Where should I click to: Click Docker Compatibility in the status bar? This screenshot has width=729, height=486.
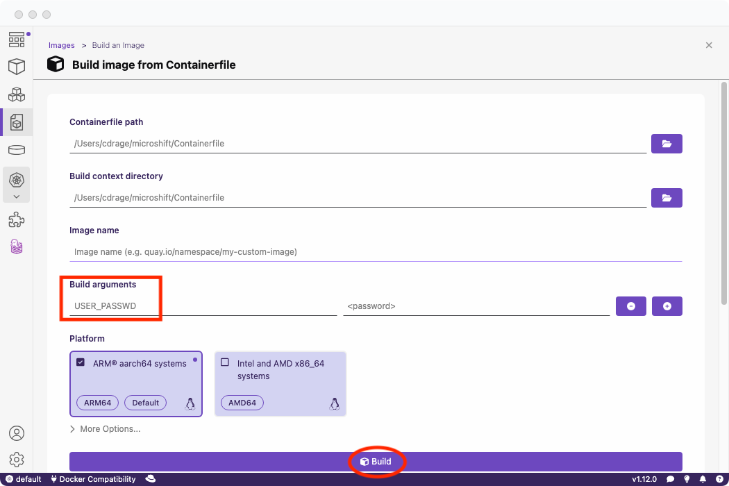point(93,479)
